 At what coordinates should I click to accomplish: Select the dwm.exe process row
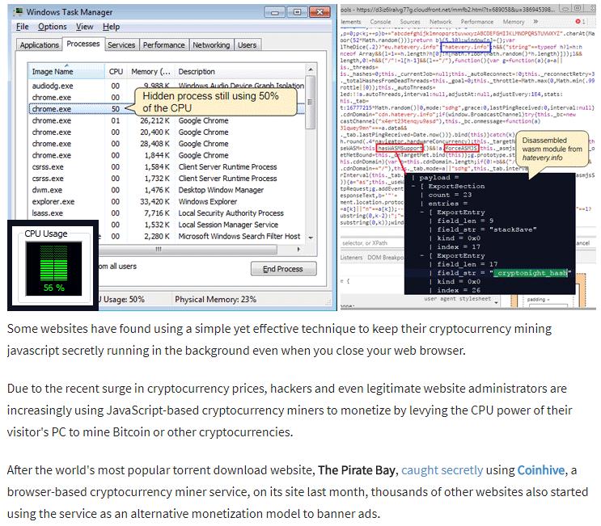[x=167, y=190]
